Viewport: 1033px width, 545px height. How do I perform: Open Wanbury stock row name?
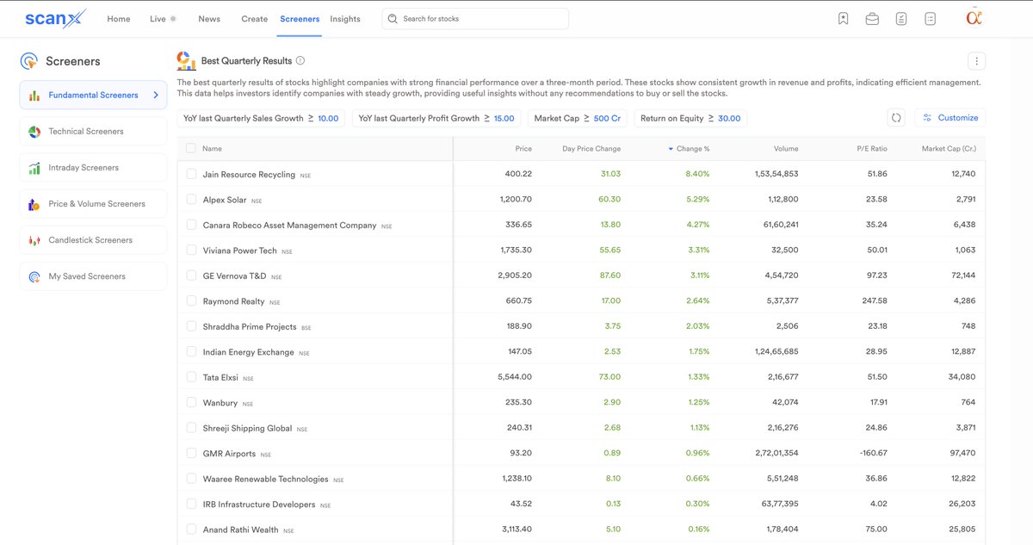[220, 403]
